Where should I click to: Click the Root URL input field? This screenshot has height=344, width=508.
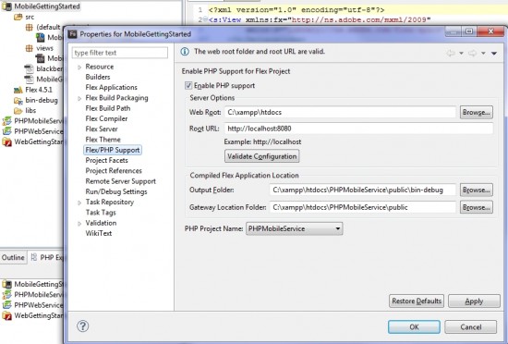(358, 129)
